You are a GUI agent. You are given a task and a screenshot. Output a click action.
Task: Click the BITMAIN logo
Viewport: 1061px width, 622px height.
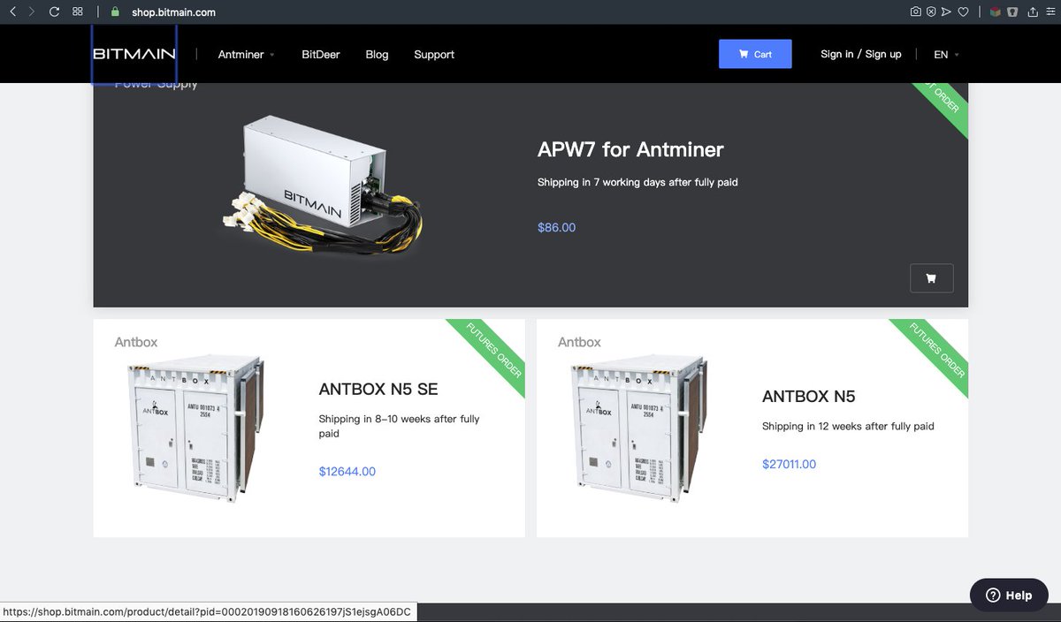point(134,54)
